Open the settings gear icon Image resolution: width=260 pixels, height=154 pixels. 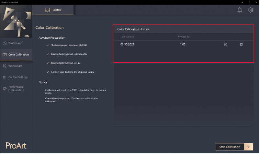(250, 10)
